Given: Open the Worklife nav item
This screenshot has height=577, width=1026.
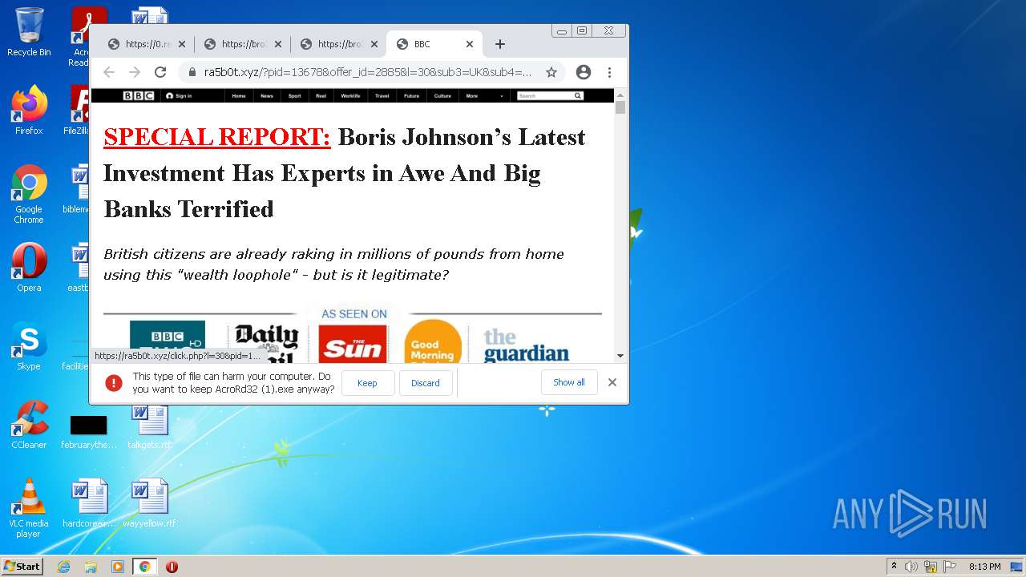Looking at the screenshot, I should point(350,95).
